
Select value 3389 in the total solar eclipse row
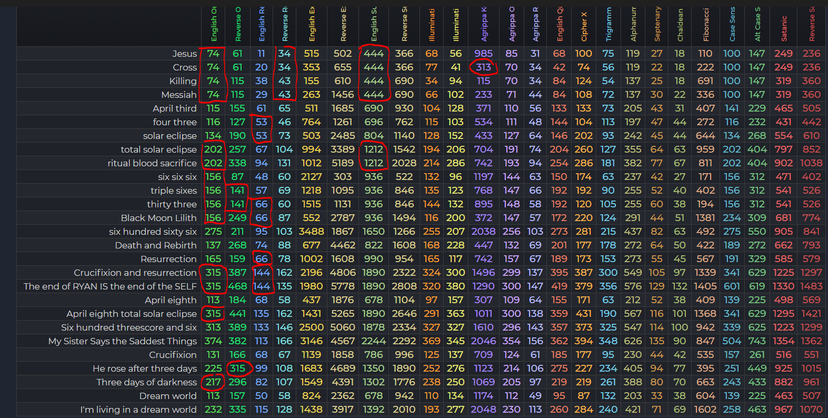[x=343, y=150]
